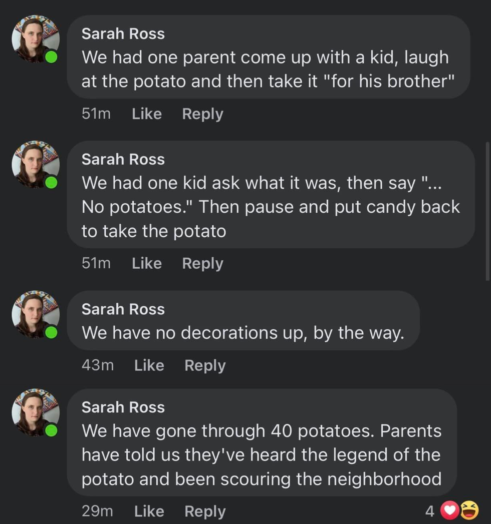Click the 43m timestamp
The image size is (491, 524).
click(98, 365)
